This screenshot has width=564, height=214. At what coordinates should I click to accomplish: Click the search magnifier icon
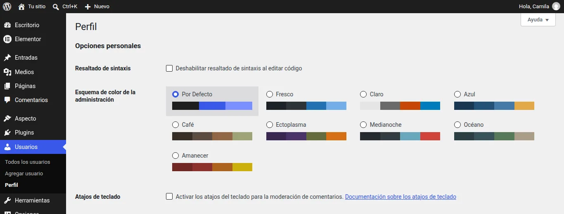coord(56,7)
